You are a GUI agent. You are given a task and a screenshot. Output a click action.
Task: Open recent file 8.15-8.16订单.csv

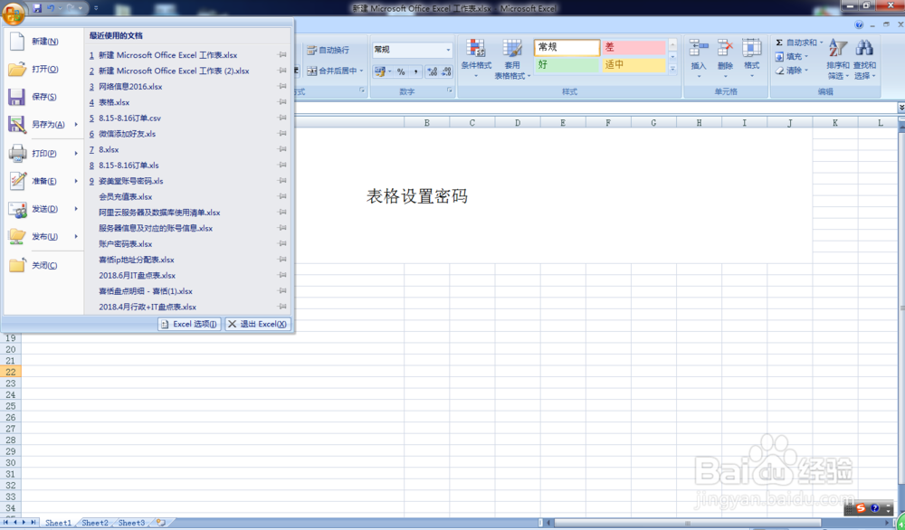point(129,118)
